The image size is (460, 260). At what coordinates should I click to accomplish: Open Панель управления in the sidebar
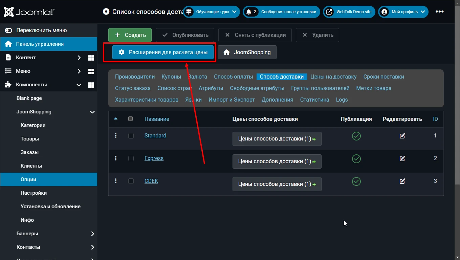coord(49,44)
